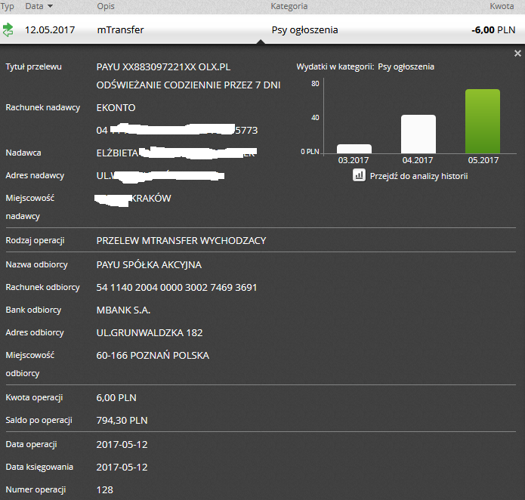
Task: Click recipient account 54 1140 2004 number
Action: [x=177, y=288]
